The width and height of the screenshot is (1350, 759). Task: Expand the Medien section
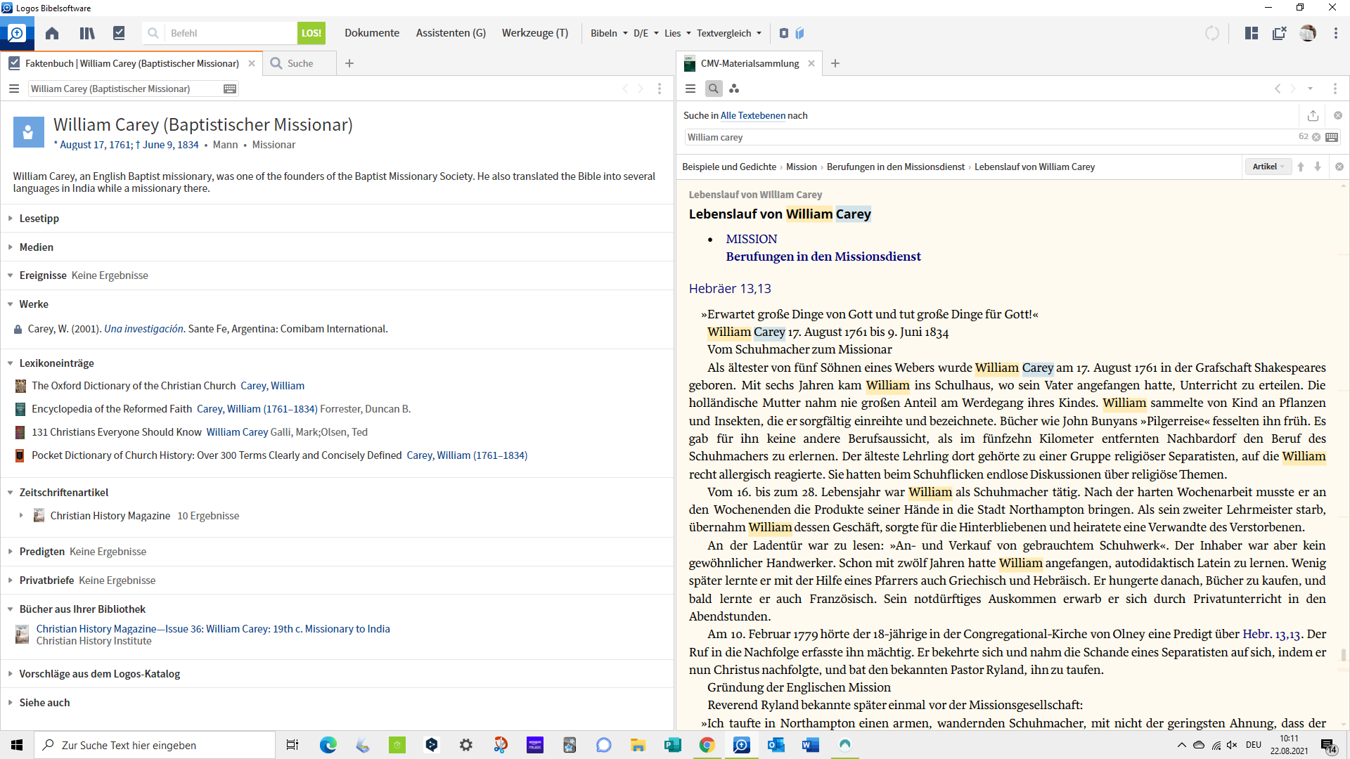(11, 247)
